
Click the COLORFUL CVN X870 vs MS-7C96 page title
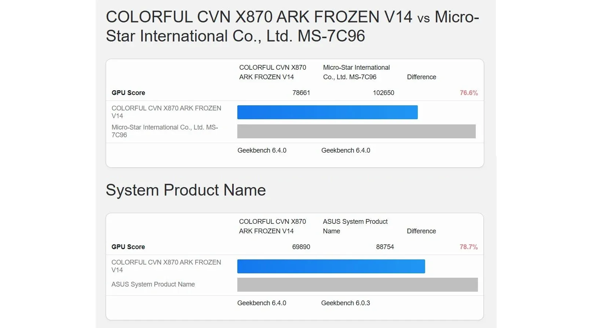292,26
